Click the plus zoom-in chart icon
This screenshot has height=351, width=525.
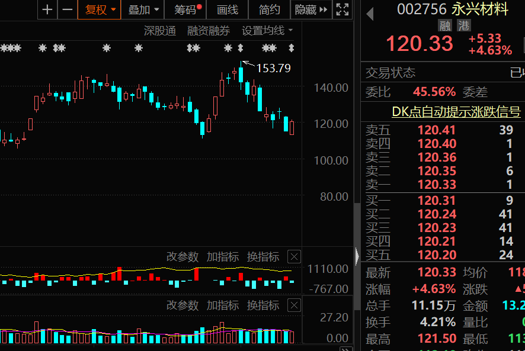tap(47, 9)
